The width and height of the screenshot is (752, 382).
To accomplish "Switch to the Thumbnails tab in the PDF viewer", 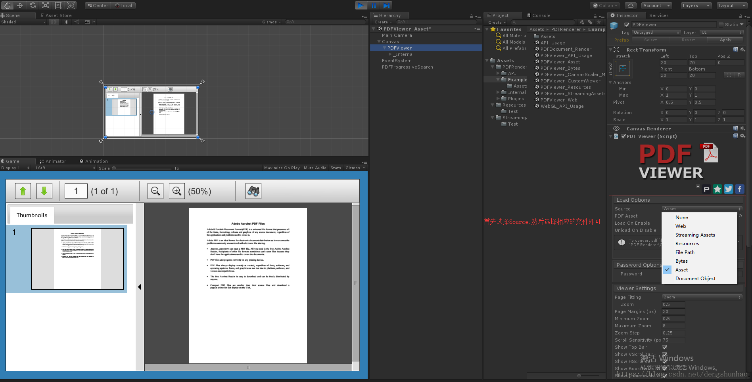I will [x=31, y=215].
